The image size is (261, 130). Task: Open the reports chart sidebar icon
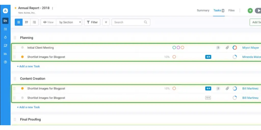(5, 54)
